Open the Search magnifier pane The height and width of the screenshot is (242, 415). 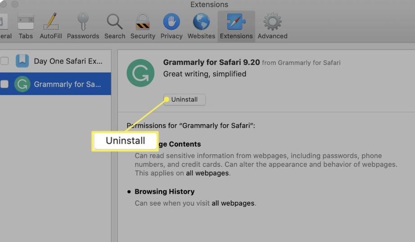pyautogui.click(x=115, y=27)
